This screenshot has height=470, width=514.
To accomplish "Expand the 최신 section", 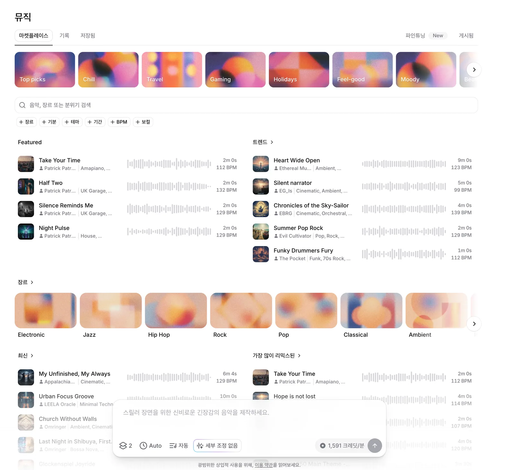I will tap(26, 356).
